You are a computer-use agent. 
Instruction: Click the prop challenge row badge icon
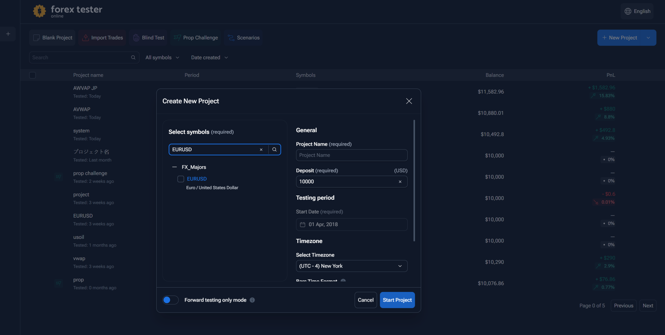59,177
